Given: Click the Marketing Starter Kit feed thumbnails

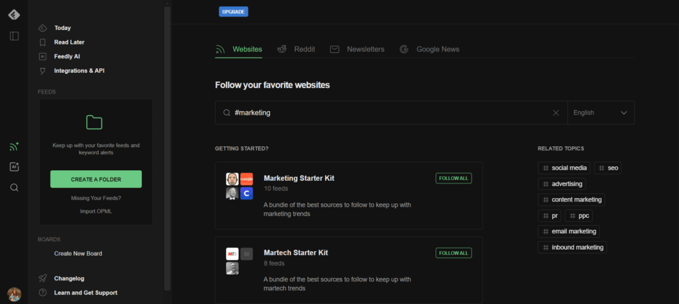Looking at the screenshot, I should click(239, 186).
